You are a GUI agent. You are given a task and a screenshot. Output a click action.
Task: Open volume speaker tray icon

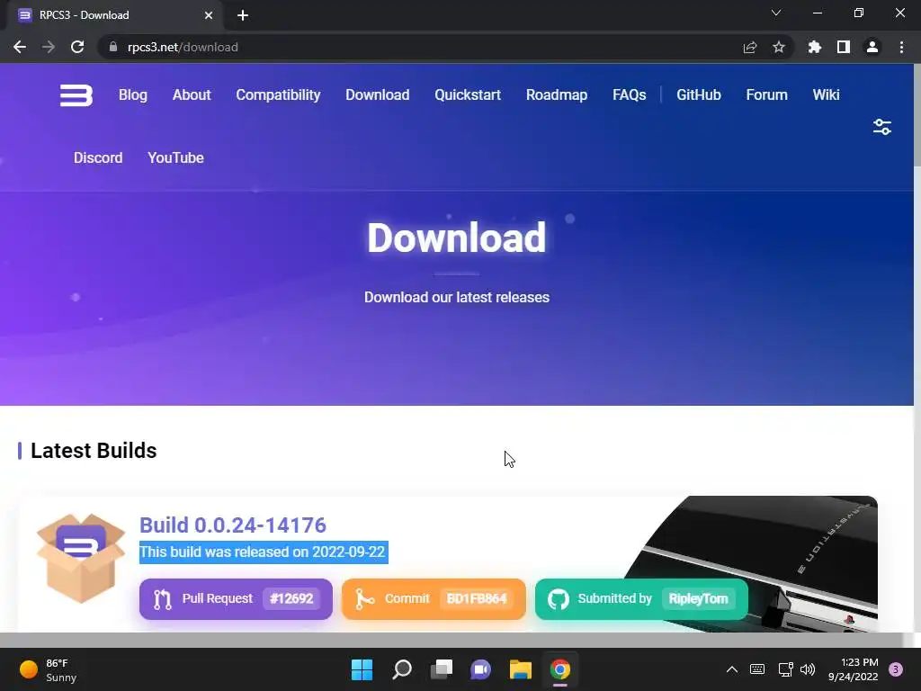point(808,669)
